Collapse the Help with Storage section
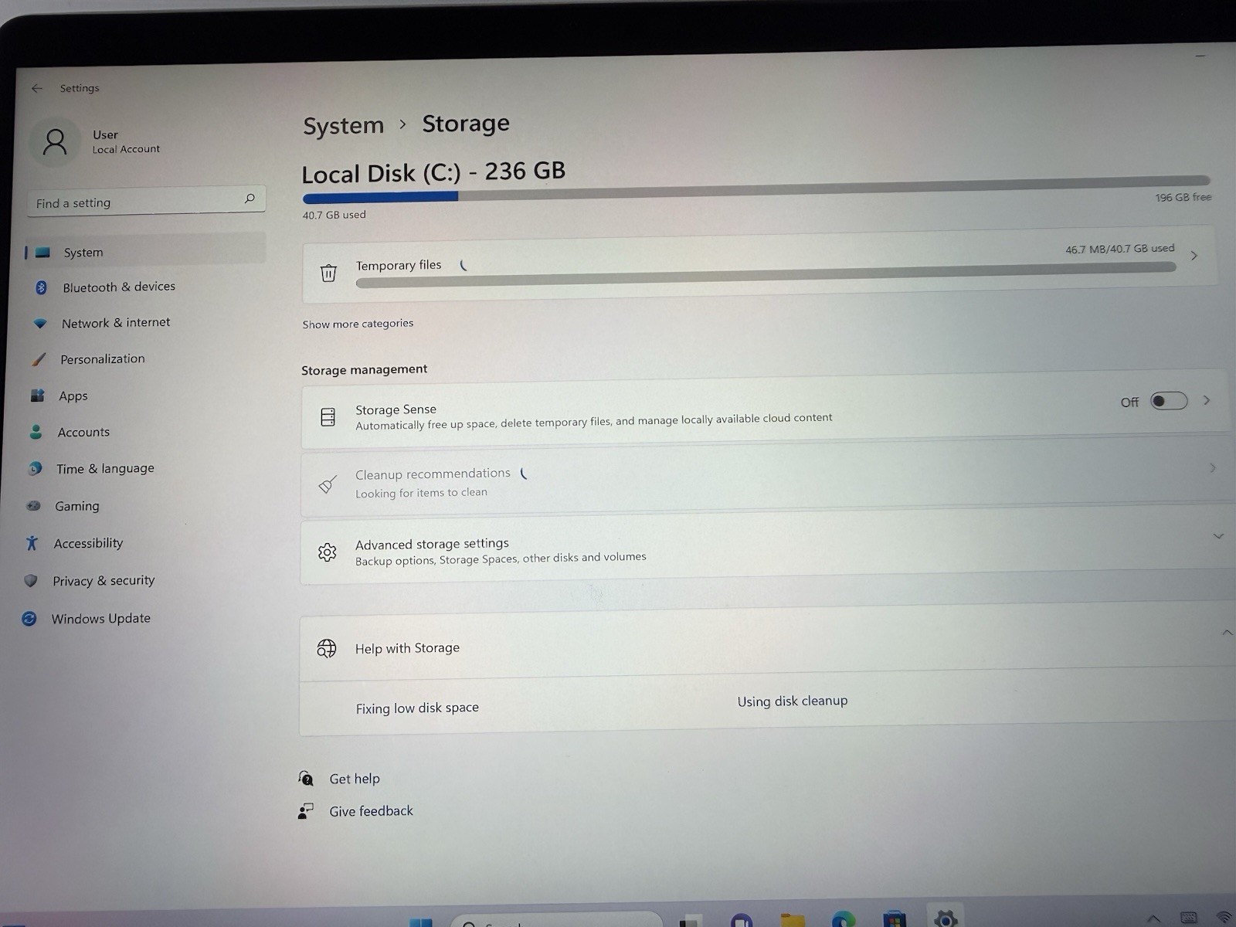Viewport: 1236px width, 927px height. tap(1227, 633)
